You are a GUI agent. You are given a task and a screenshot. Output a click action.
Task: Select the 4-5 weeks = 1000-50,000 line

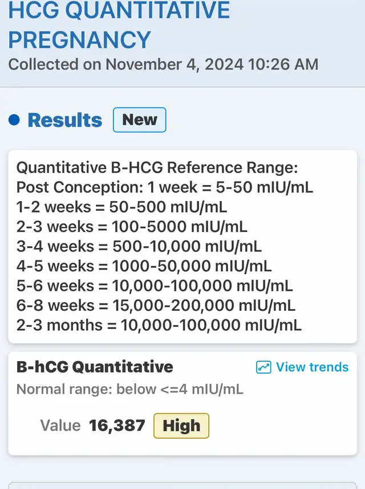[x=144, y=266]
